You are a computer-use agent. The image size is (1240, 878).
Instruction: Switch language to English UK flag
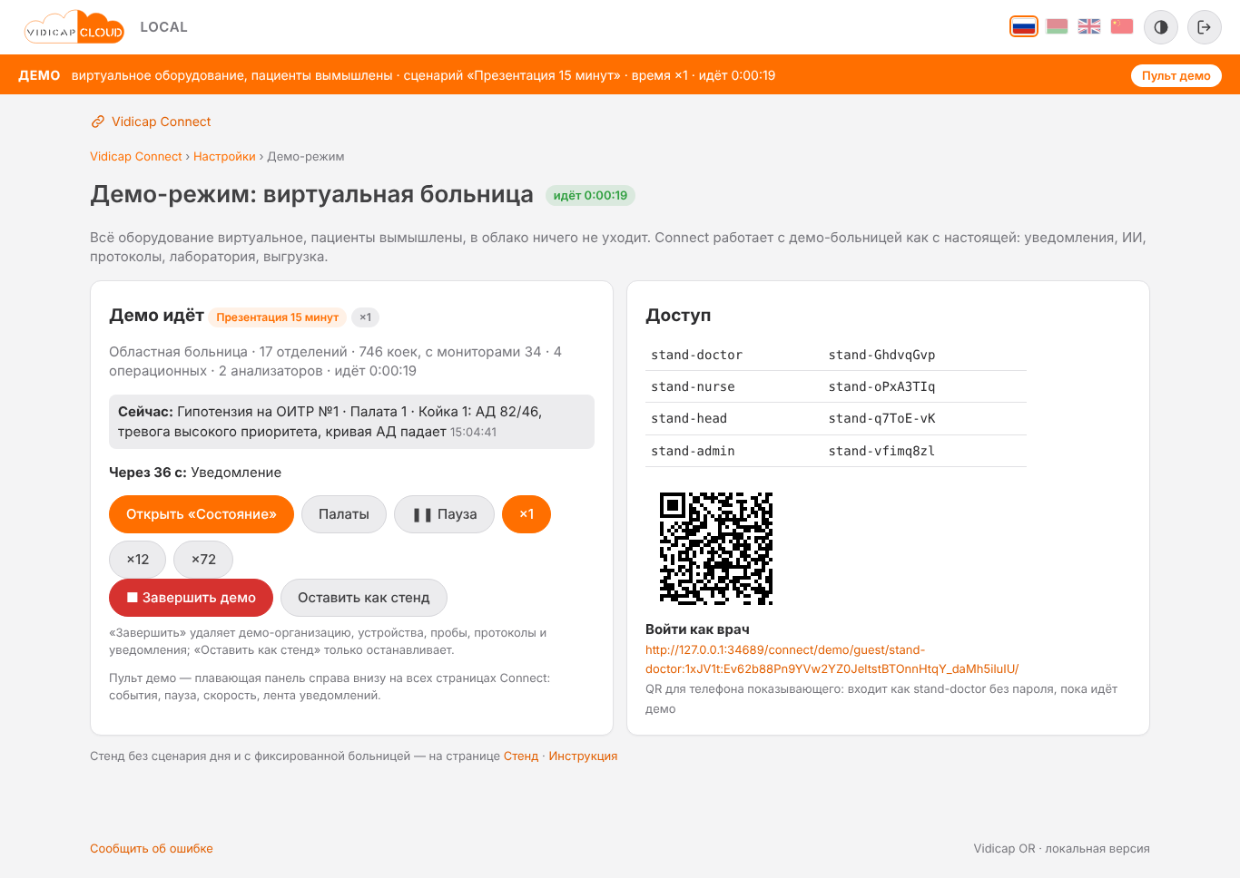[x=1089, y=27]
